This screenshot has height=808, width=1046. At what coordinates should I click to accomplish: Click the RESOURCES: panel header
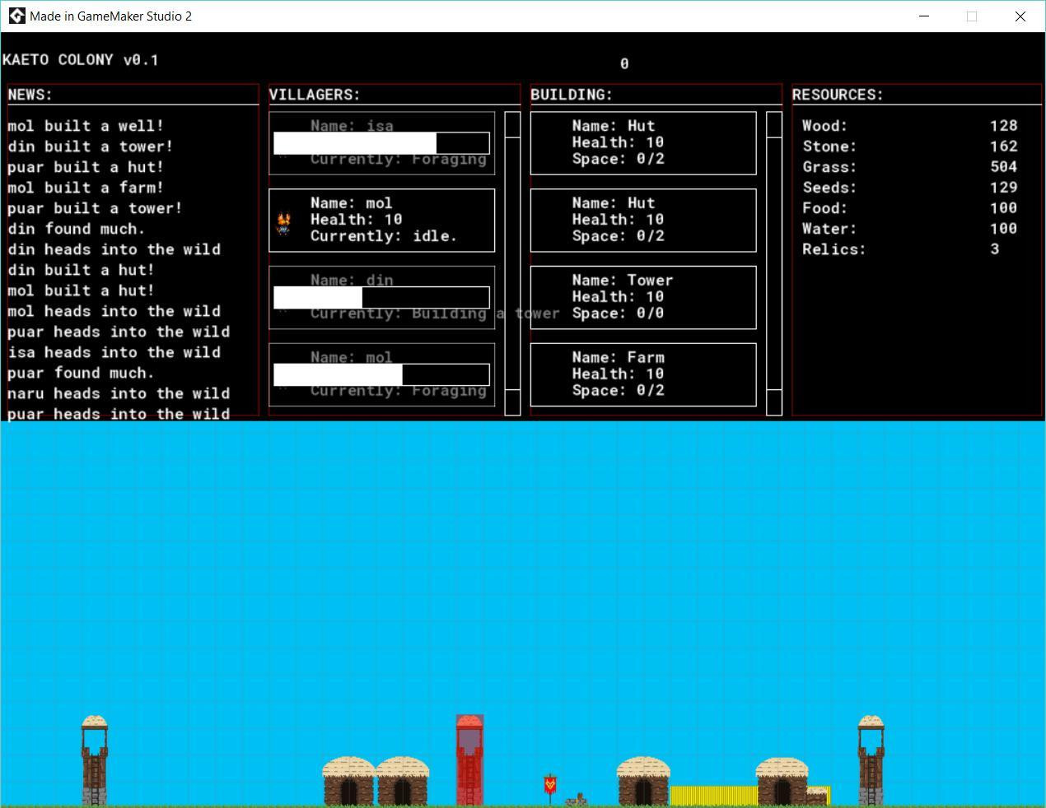point(838,95)
